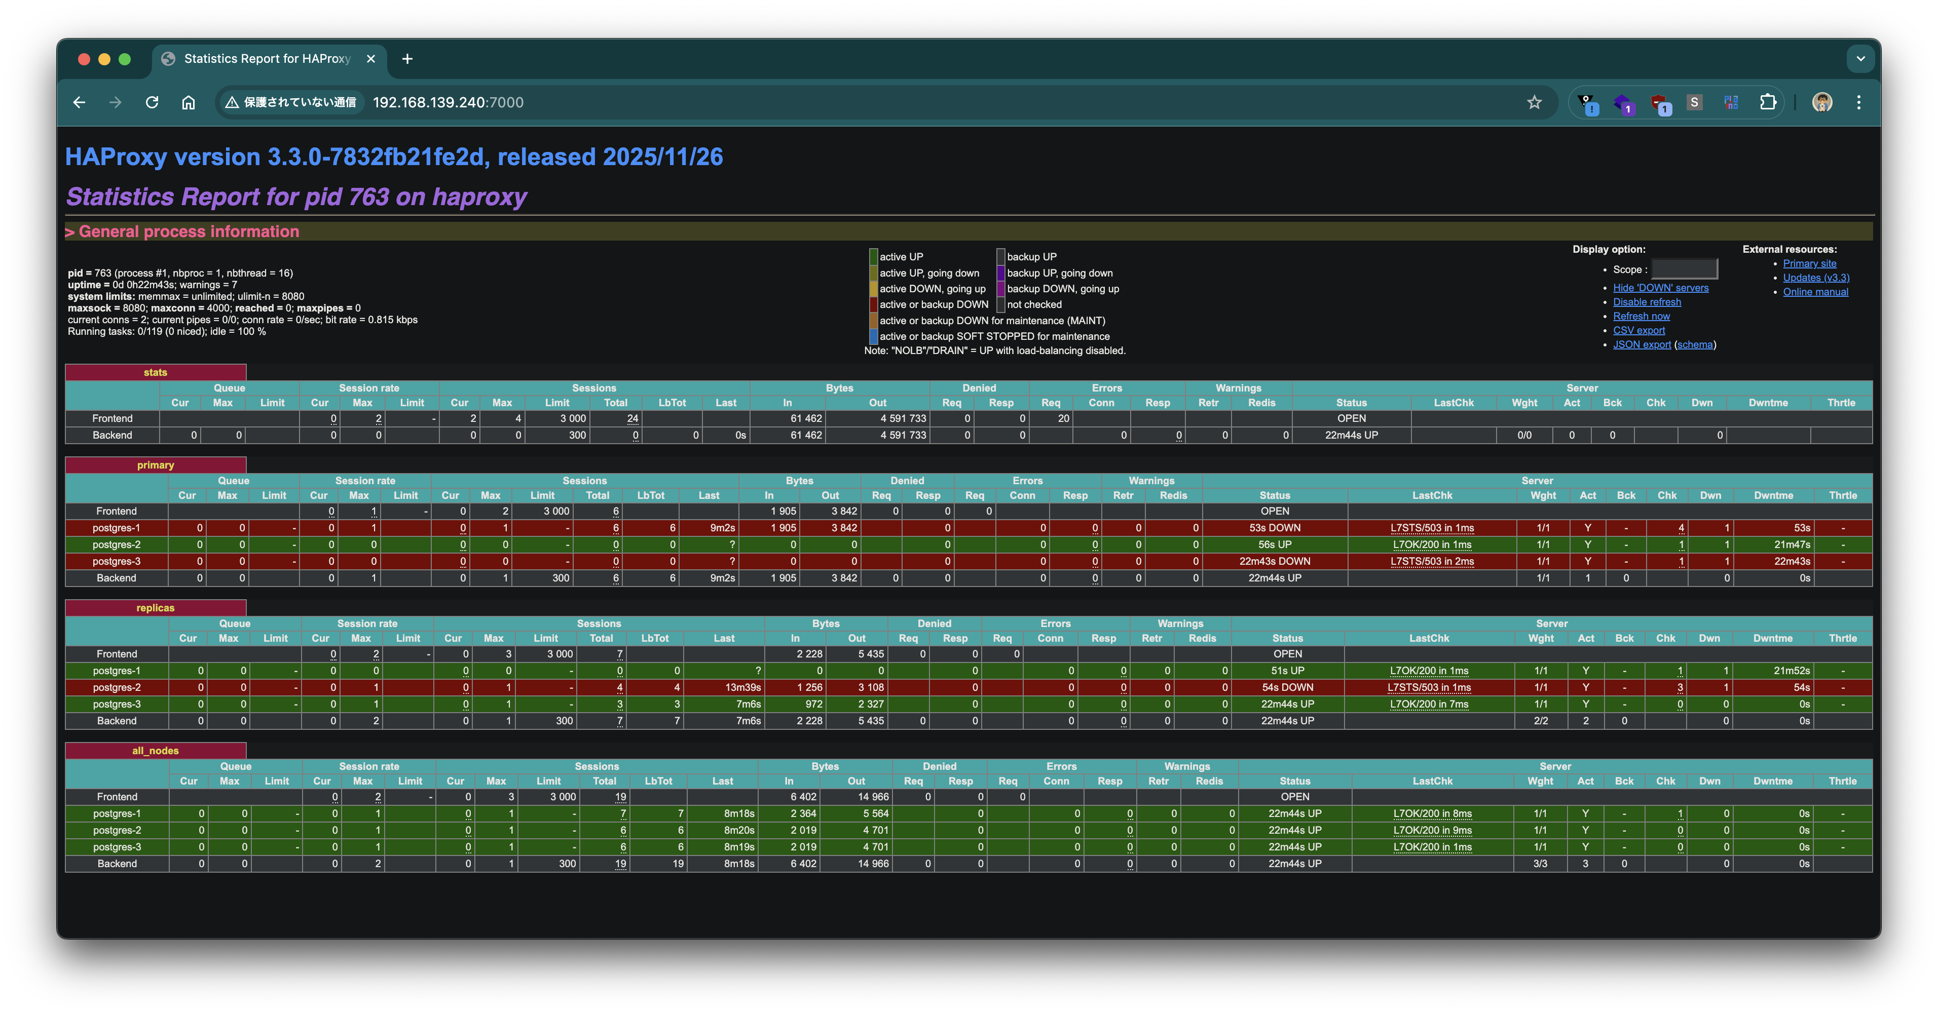Toggle the Hide 'DOWN' servers option
The height and width of the screenshot is (1014, 1938).
(1660, 288)
